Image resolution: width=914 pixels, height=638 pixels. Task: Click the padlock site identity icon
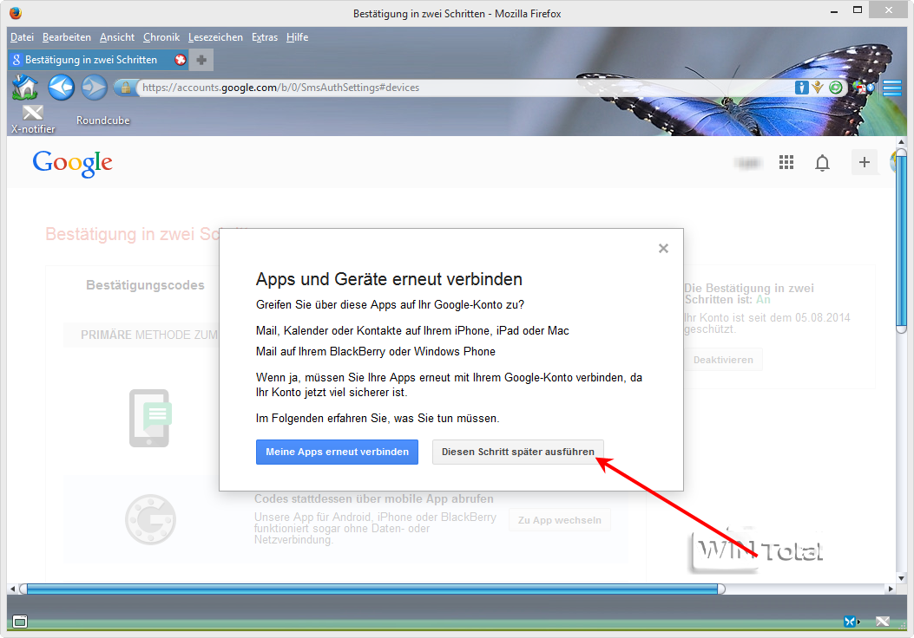click(125, 88)
